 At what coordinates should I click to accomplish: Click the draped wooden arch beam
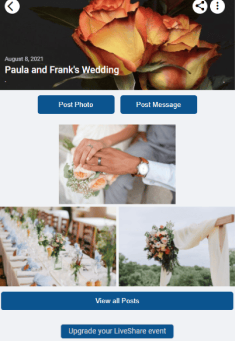click(x=225, y=220)
